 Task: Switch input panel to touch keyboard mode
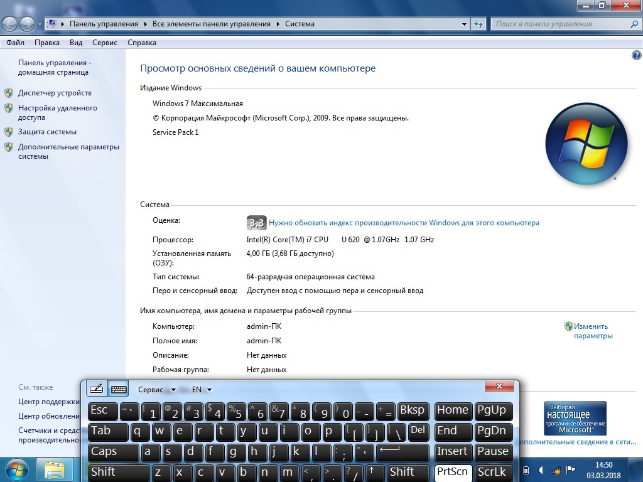point(119,389)
